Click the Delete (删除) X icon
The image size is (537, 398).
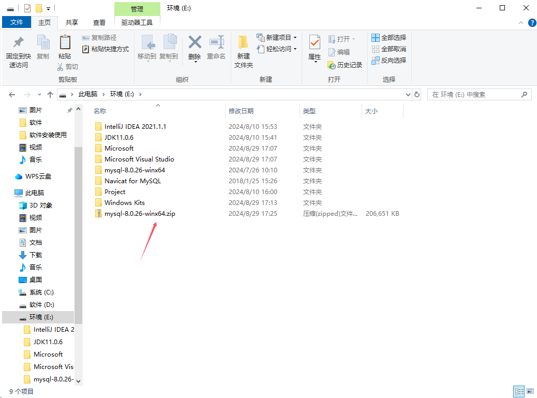pos(195,43)
